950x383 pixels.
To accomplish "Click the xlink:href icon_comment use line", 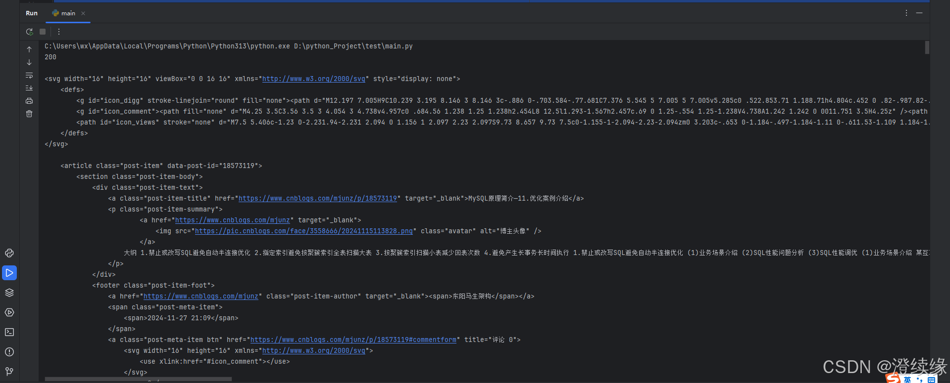I will pos(215,361).
